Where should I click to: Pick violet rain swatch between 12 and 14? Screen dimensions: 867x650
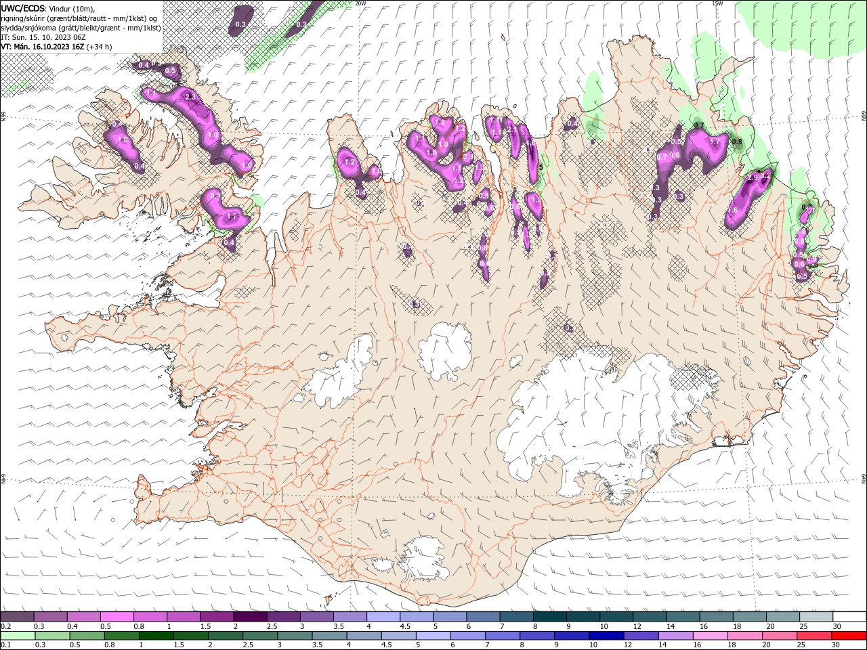pos(640,636)
